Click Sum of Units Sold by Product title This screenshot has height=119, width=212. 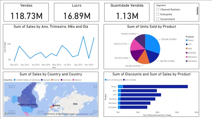tap(151, 26)
